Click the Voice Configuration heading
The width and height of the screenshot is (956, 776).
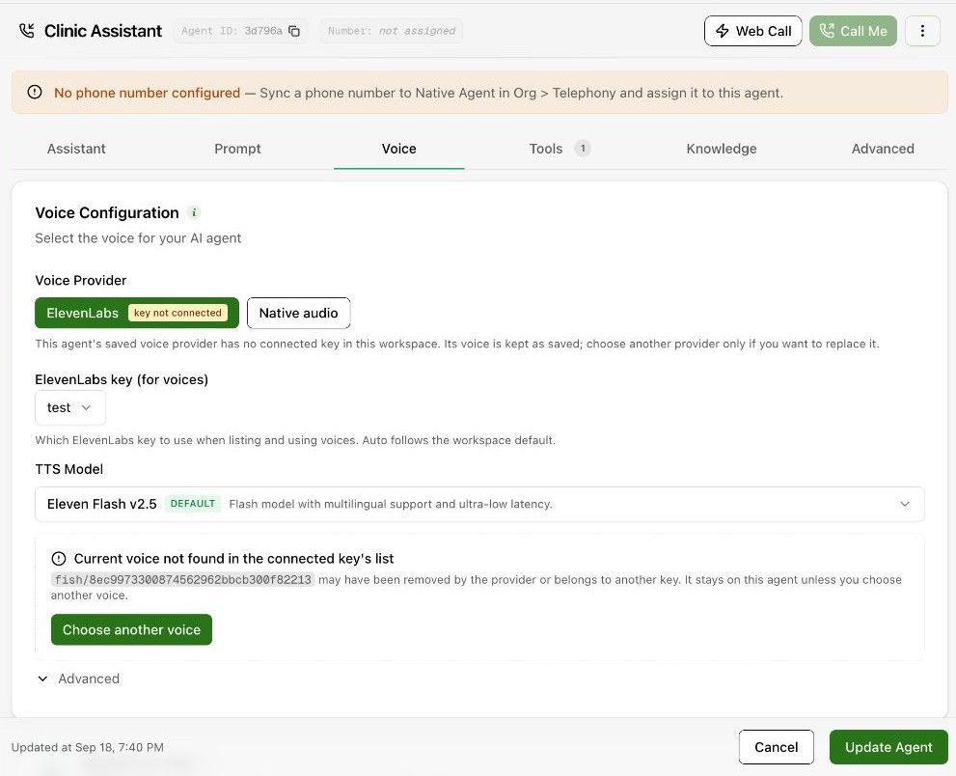click(x=107, y=213)
